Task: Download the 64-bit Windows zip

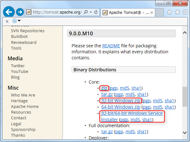Action: click(x=121, y=107)
